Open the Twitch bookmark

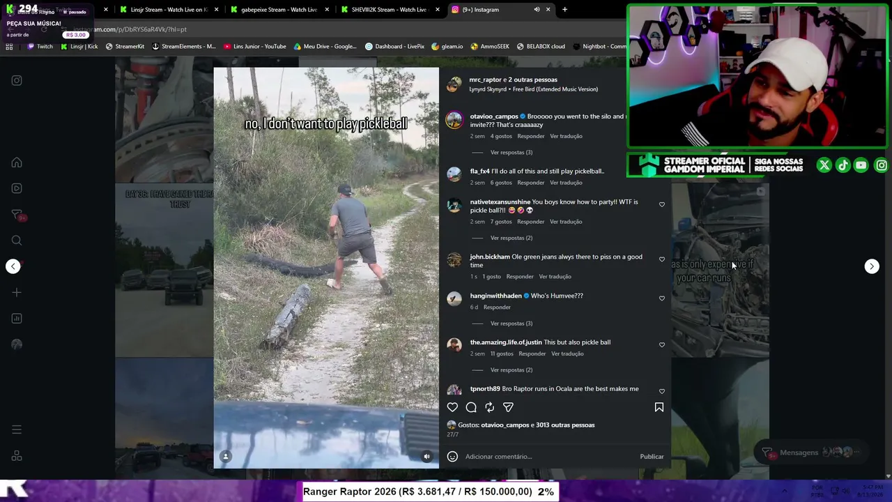click(40, 47)
